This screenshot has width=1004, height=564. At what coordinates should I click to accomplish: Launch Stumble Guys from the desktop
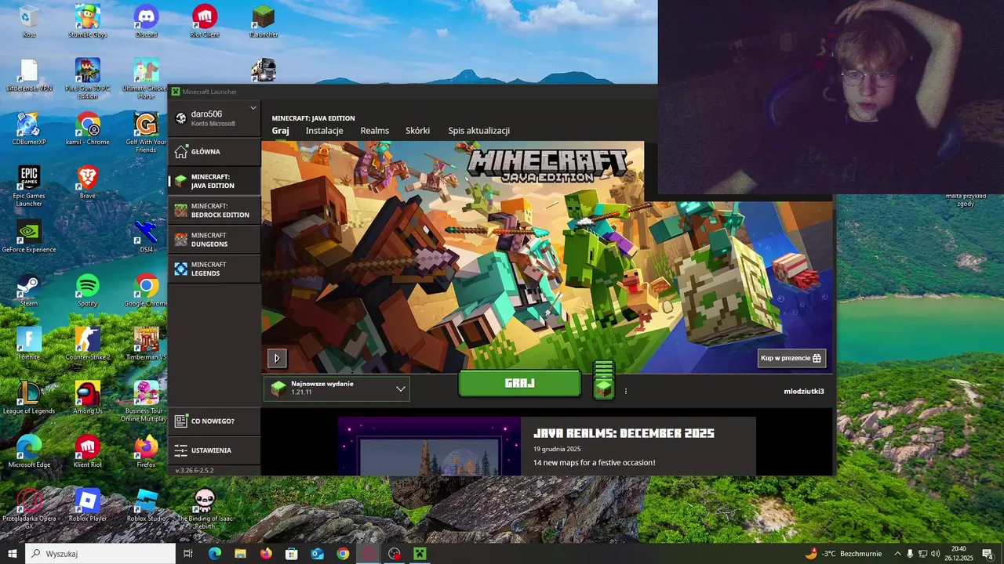88,21
